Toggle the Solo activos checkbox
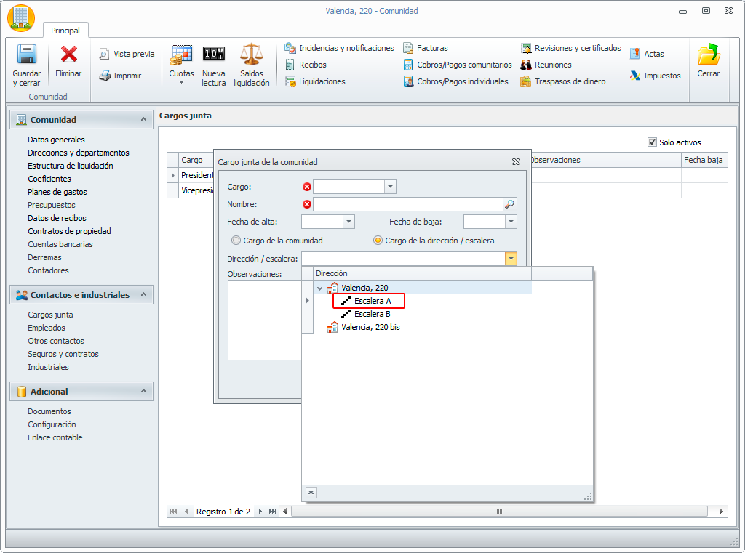 tap(652, 142)
